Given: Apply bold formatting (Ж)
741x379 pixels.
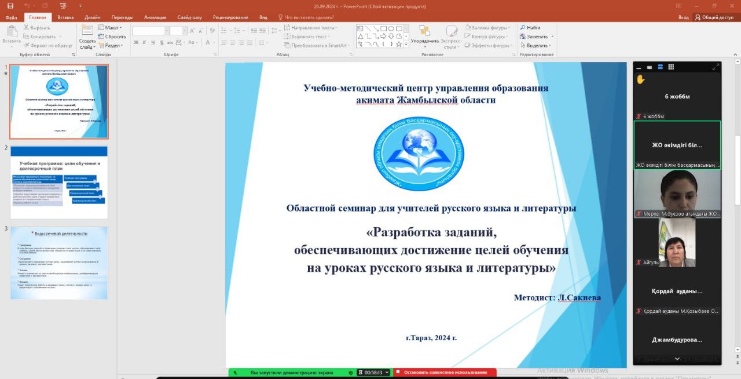Looking at the screenshot, I should [136, 42].
